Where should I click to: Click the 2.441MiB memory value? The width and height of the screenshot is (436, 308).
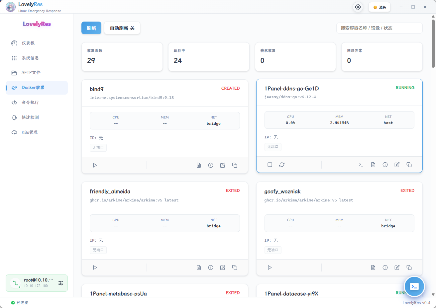[339, 123]
